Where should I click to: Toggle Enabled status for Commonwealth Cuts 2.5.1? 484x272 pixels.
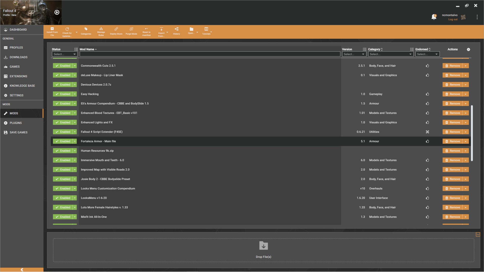63,66
